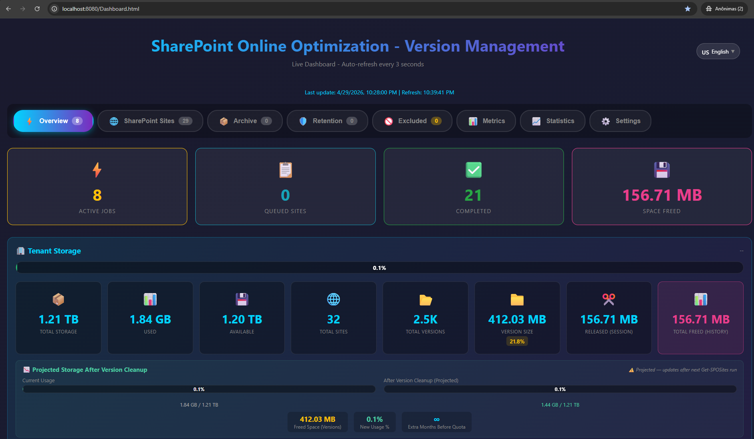754x439 pixels.
Task: Click the folder icon above Version Size
Action: [x=517, y=299]
